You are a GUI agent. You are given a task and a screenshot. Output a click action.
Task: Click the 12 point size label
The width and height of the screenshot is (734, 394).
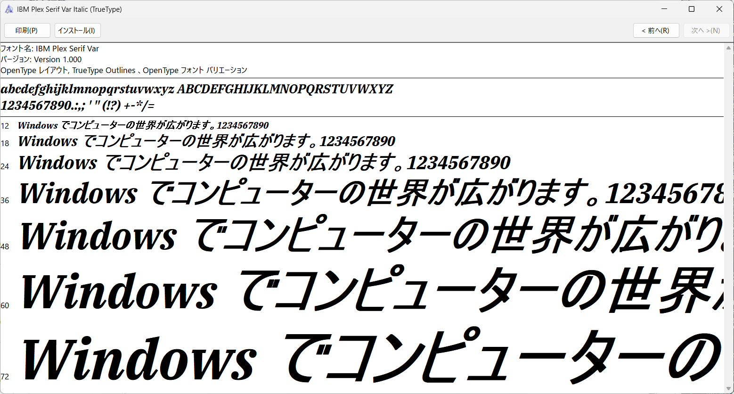[x=5, y=126]
